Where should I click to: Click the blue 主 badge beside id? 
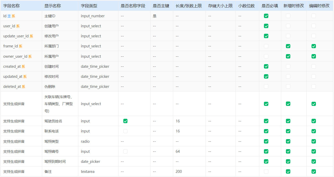click(9, 16)
